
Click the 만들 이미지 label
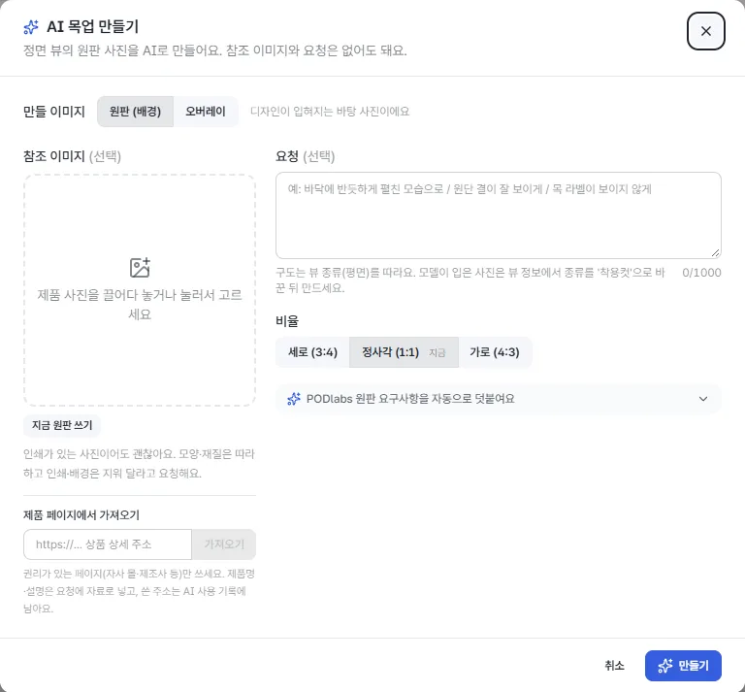coord(54,112)
